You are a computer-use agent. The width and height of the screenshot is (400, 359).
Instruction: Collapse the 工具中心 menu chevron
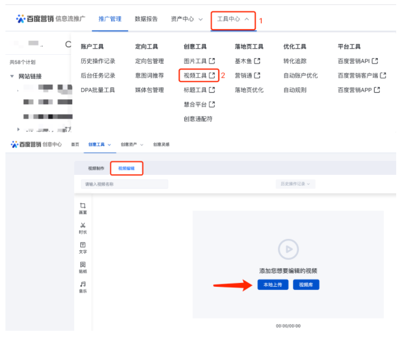[247, 19]
